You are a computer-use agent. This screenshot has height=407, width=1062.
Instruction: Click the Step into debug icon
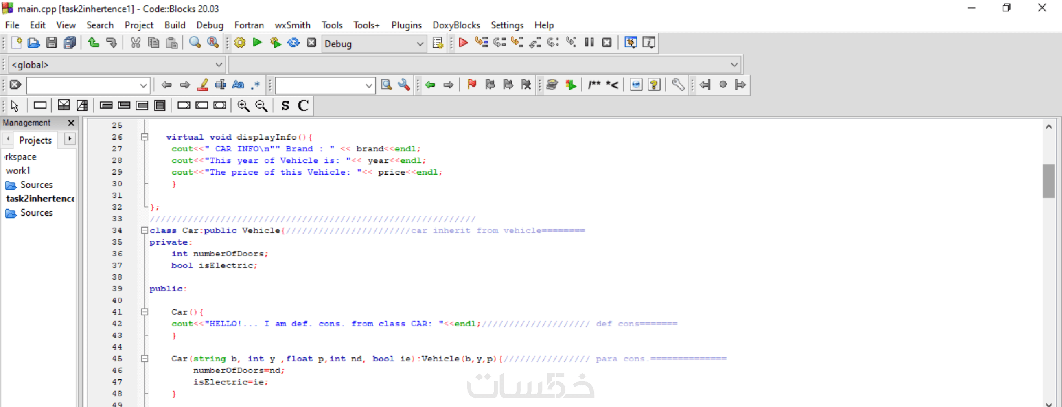click(517, 42)
